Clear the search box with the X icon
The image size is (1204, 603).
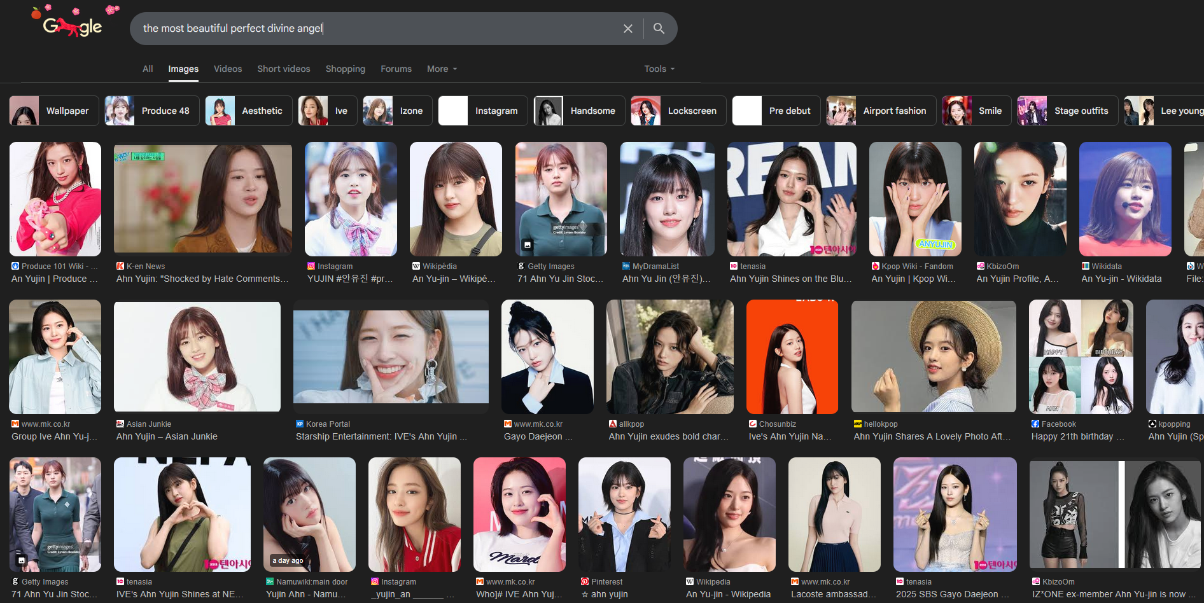[628, 29]
